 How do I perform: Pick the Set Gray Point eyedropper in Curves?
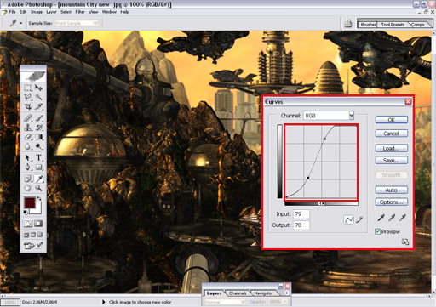392,218
